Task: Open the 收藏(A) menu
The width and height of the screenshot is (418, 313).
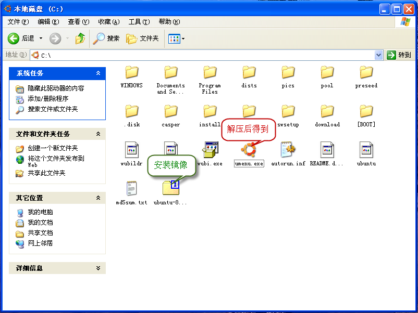Action: click(x=109, y=22)
